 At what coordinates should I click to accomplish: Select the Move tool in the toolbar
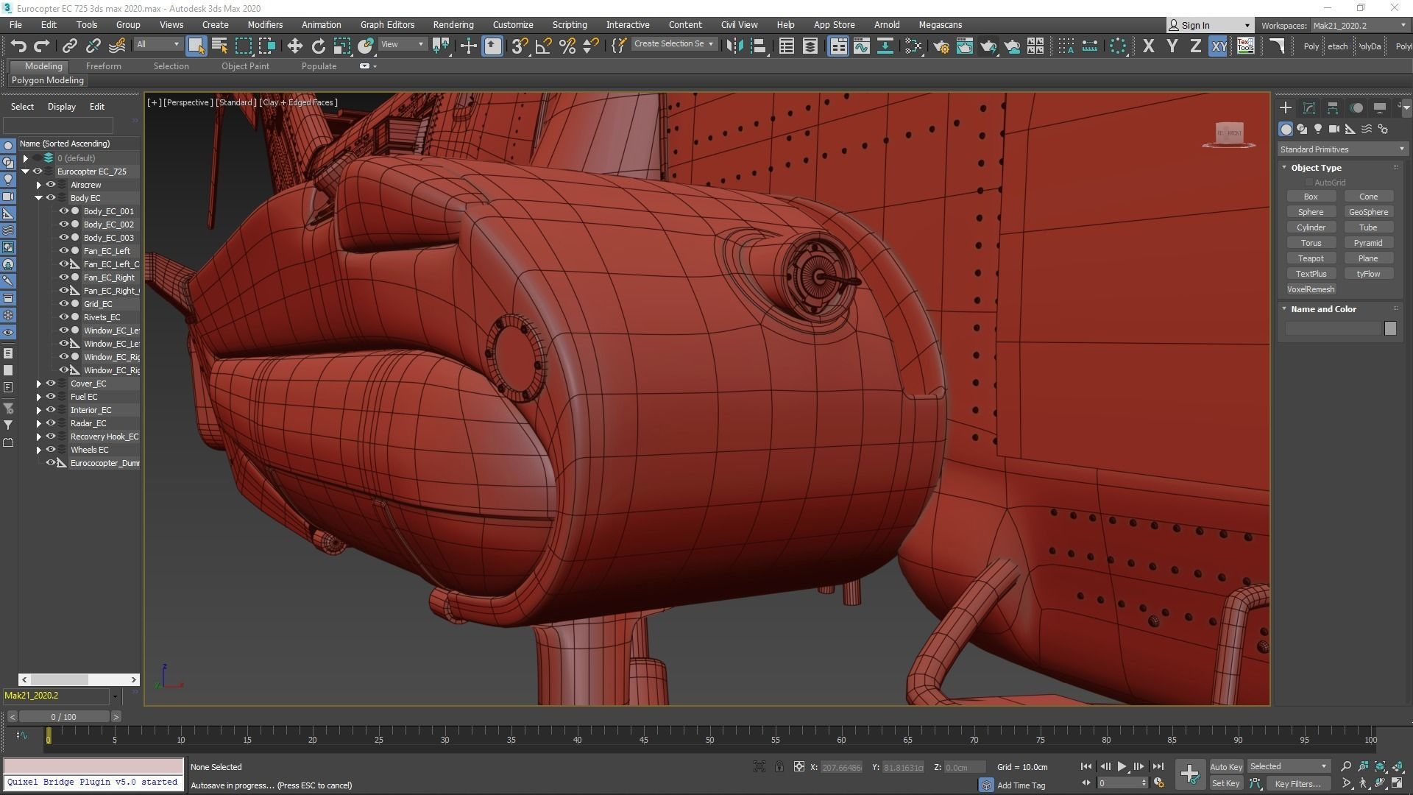tap(294, 46)
